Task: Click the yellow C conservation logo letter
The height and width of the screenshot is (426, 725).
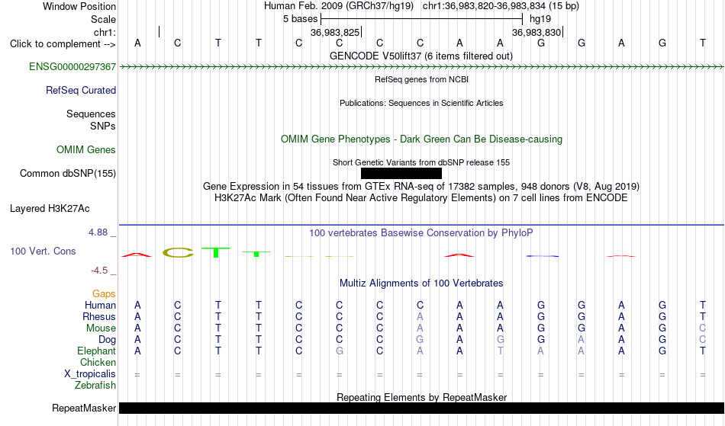Action: coord(178,252)
